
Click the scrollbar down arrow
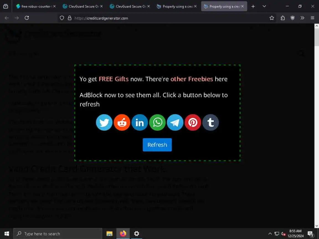click(x=317, y=226)
